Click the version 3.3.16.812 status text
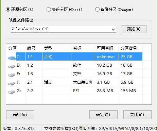Viewport: 157px width, 131px height. (19, 129)
